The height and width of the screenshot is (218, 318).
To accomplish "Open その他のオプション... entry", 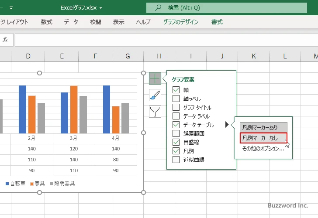I will [x=263, y=149].
